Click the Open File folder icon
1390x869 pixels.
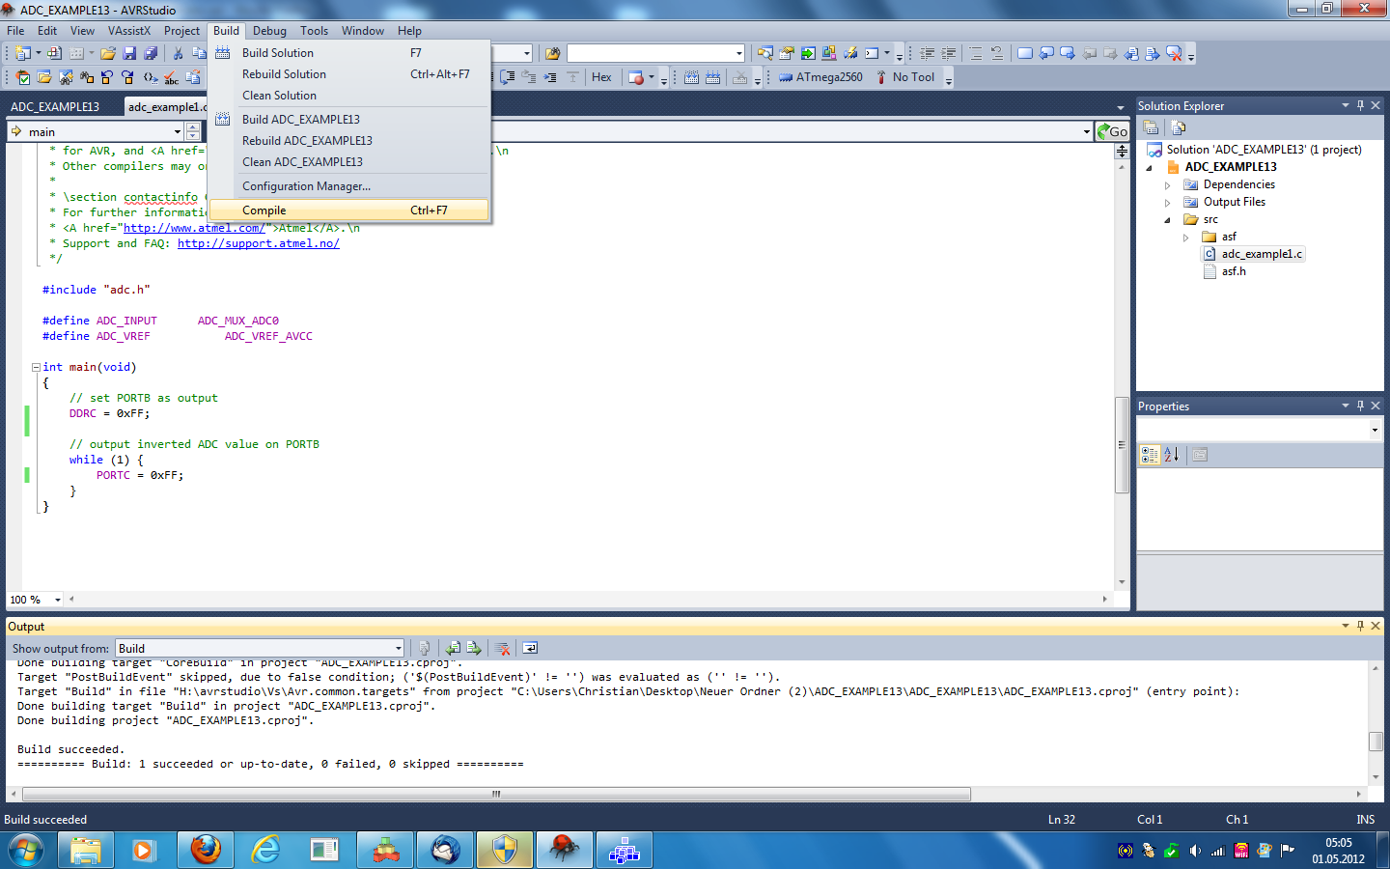108,54
